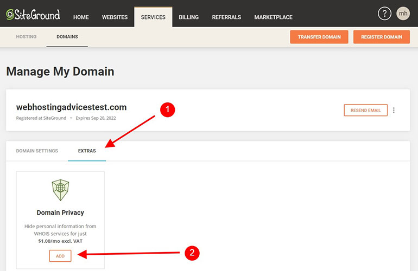This screenshot has height=271, width=418.
Task: Click the TRANSFER DOMAIN button
Action: click(x=319, y=37)
